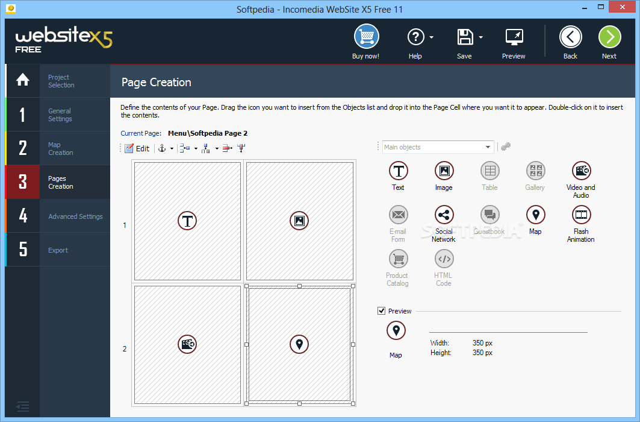Select the Map cell in row 2
Image resolution: width=640 pixels, height=422 pixels.
[300, 344]
